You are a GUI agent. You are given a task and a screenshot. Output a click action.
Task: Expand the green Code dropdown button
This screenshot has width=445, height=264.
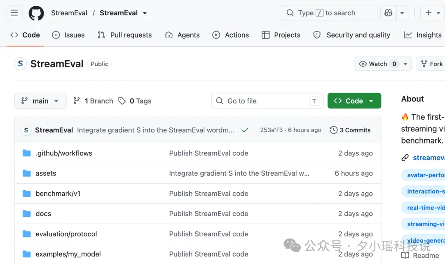[x=354, y=101]
